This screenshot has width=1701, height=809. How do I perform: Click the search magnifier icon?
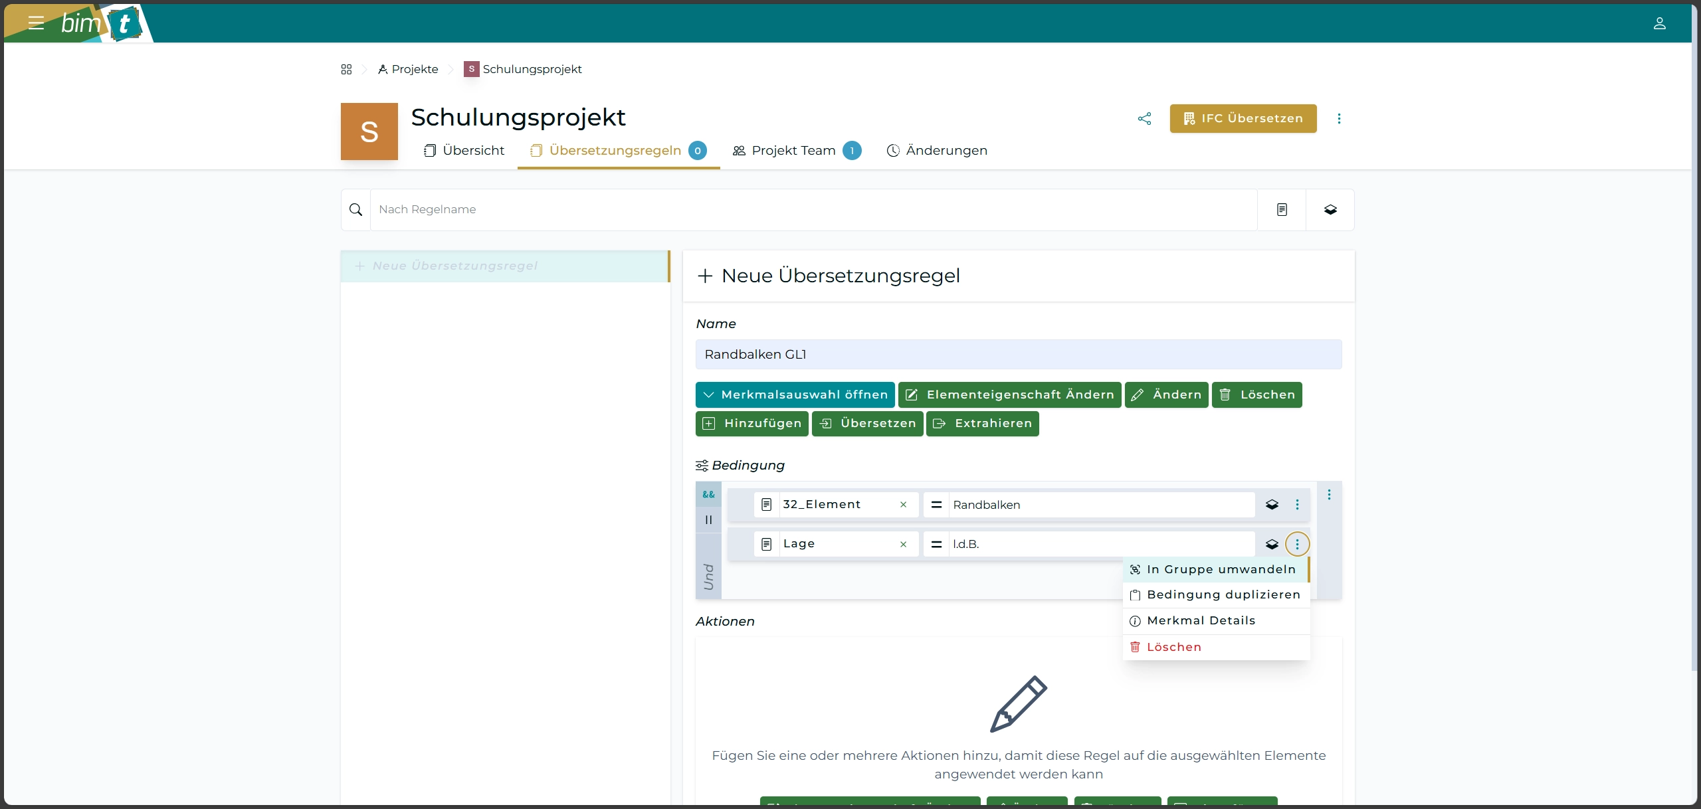355,210
